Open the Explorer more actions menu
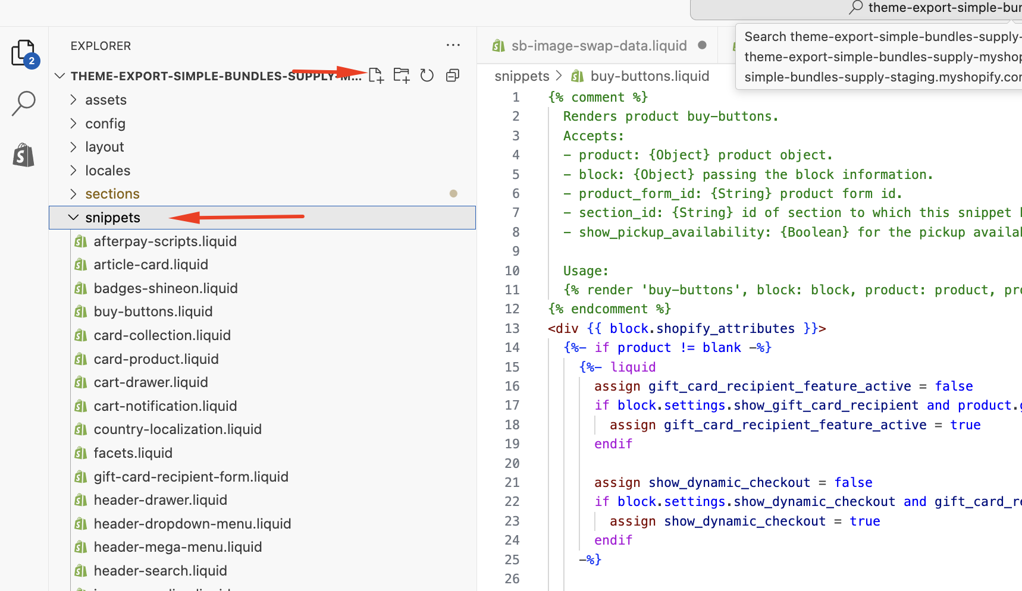The width and height of the screenshot is (1022, 591). tap(453, 45)
